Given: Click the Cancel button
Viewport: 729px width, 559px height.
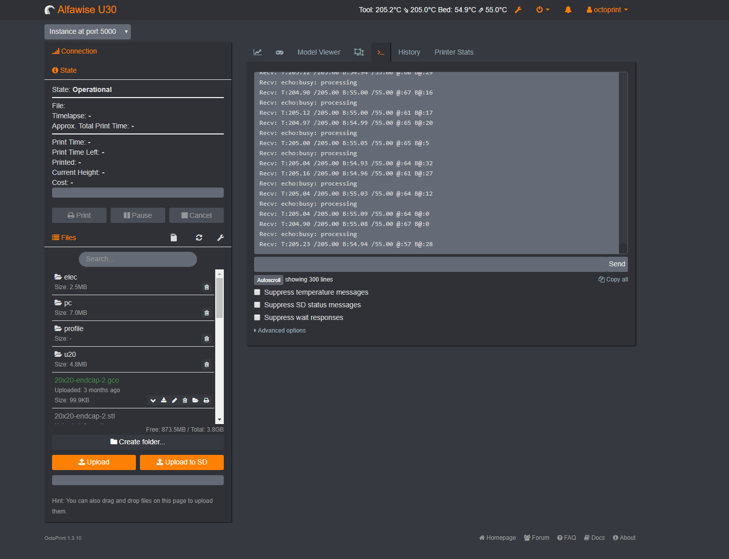Looking at the screenshot, I should click(197, 215).
